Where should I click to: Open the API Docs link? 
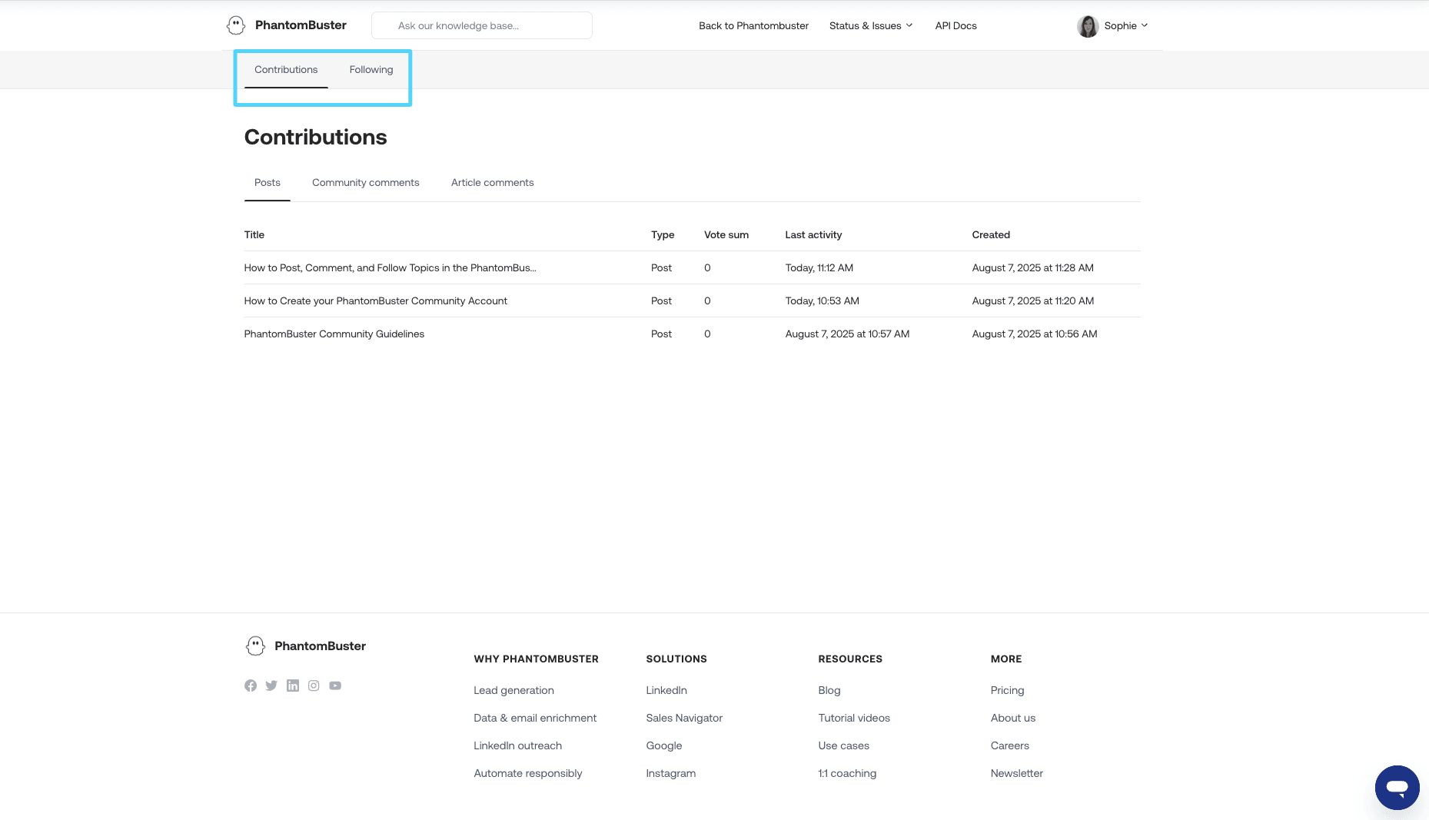(x=955, y=25)
